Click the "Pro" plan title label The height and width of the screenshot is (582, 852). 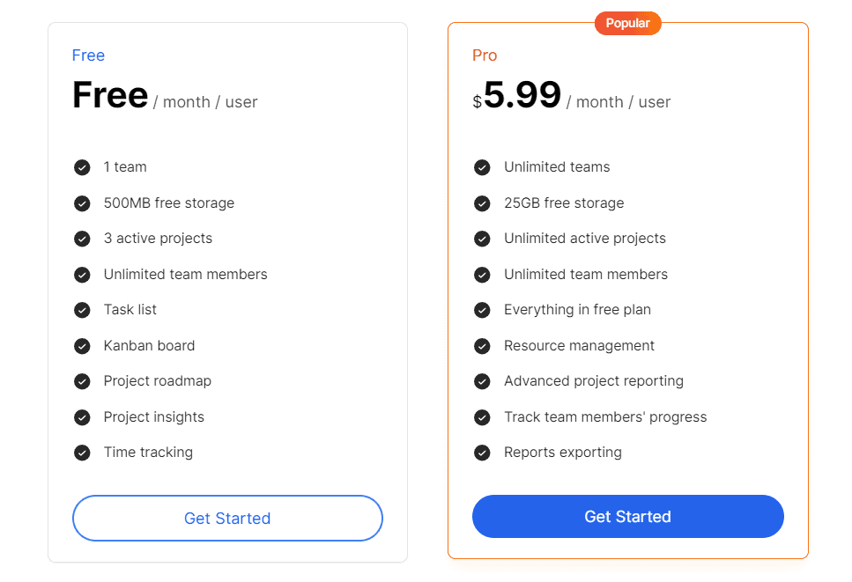[484, 55]
